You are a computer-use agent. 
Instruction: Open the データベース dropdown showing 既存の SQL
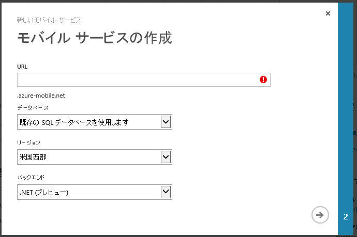88,122
